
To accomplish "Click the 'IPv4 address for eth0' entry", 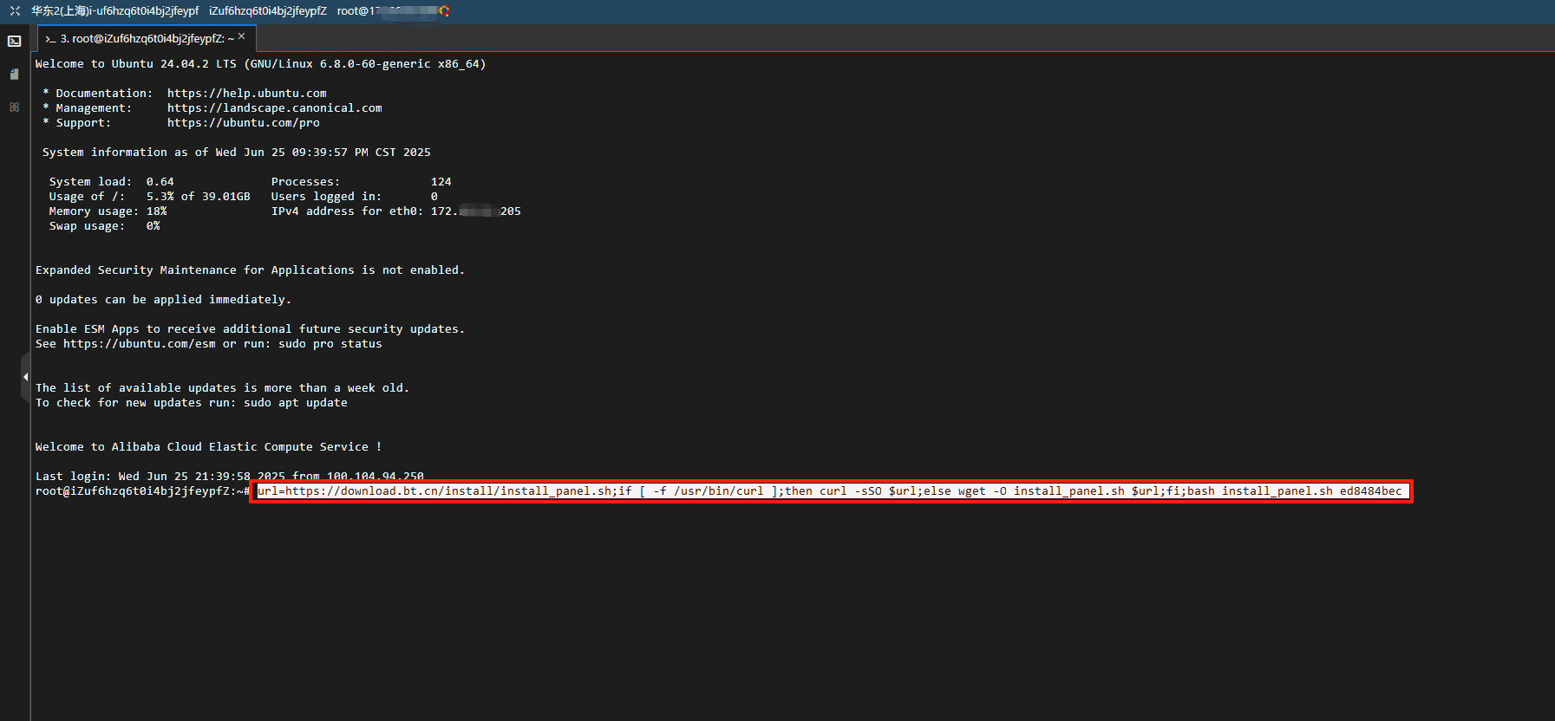I will coord(396,211).
